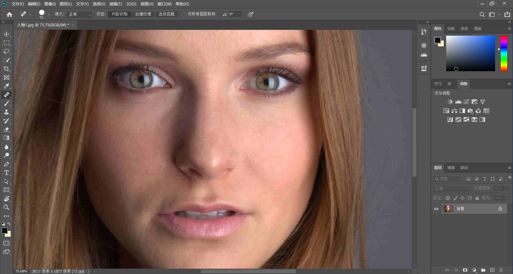The height and width of the screenshot is (274, 513).
Task: Expand the tool preset picker arrow
Action: [x=30, y=14]
